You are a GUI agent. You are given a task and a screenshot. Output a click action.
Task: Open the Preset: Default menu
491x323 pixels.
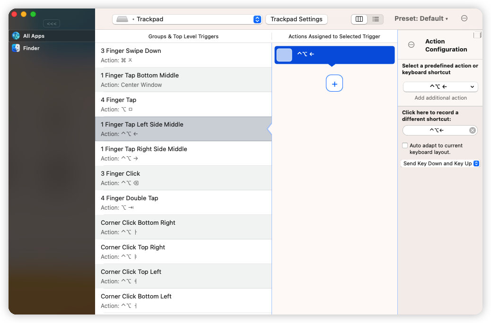click(x=421, y=19)
